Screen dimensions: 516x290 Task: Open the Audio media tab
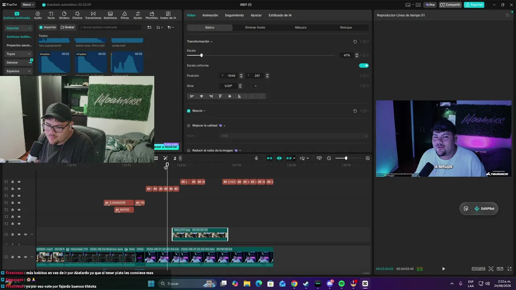pos(38,15)
